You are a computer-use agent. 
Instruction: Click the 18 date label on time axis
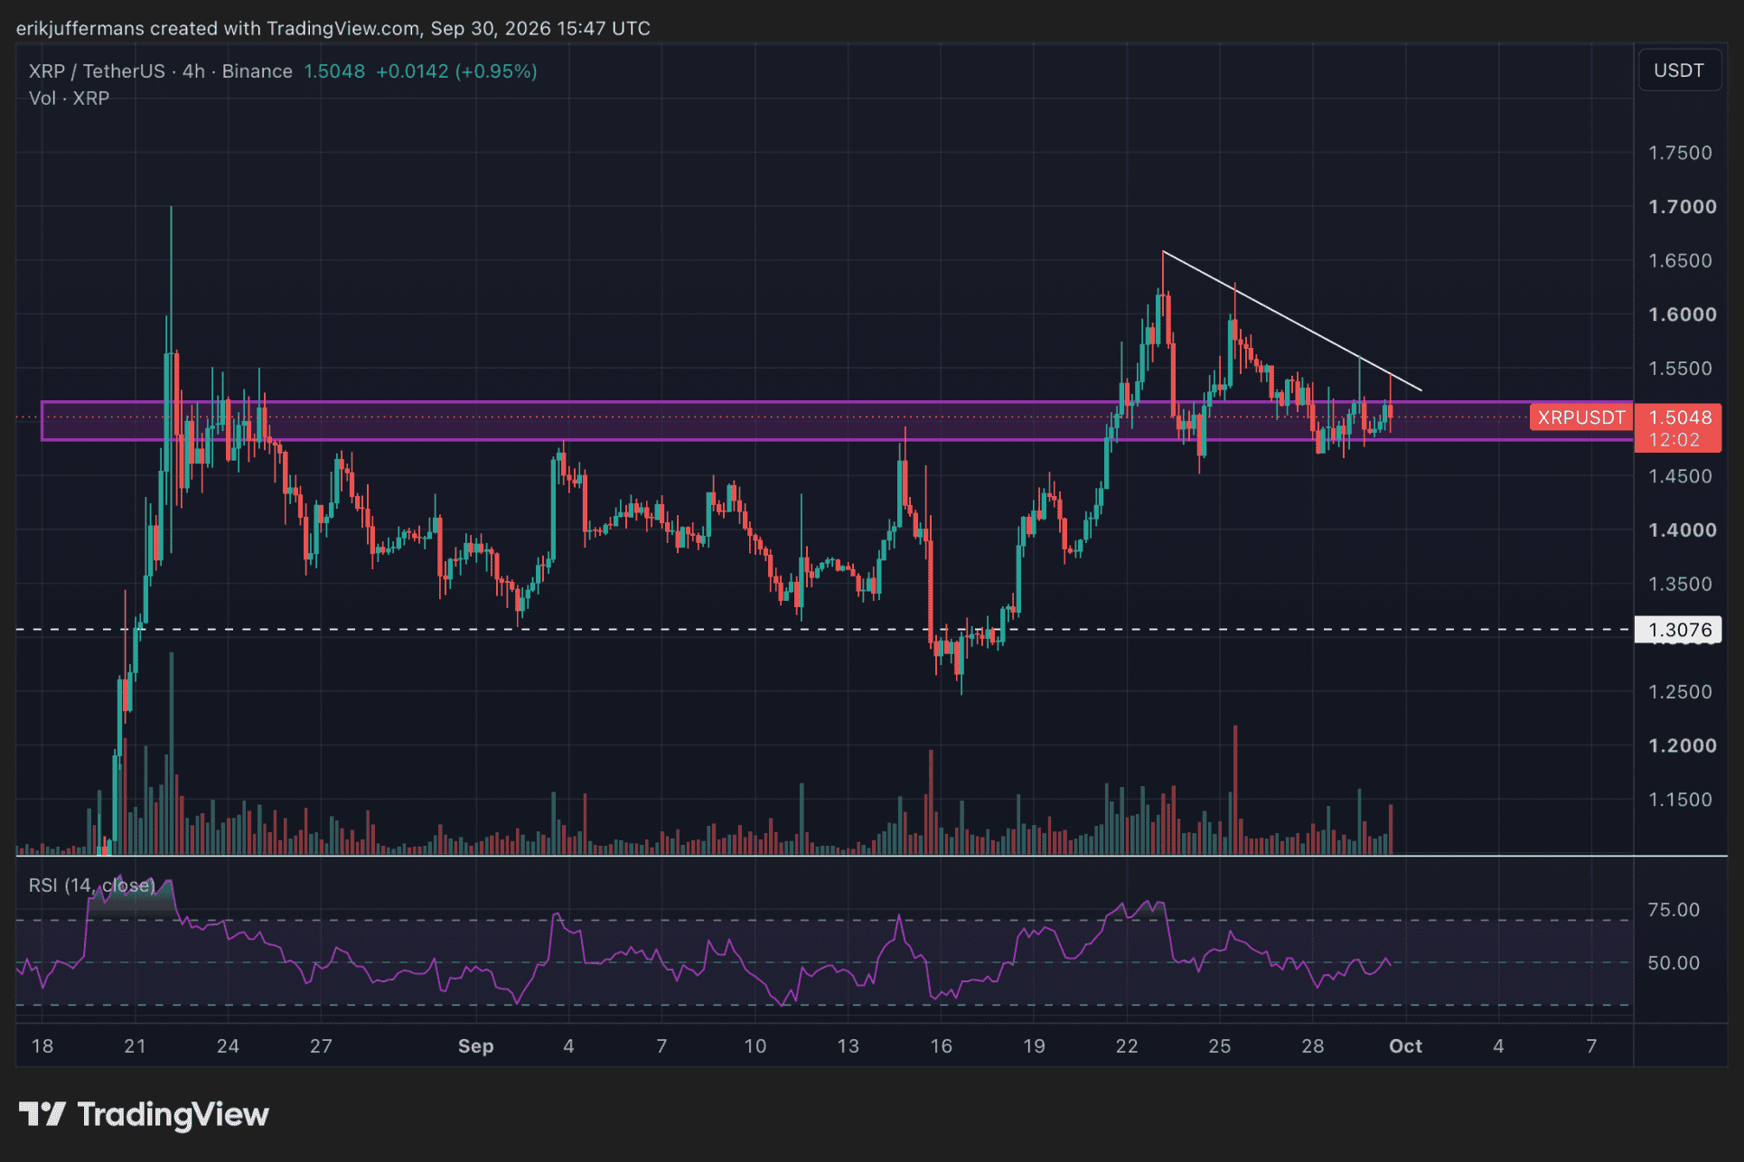pyautogui.click(x=42, y=1046)
